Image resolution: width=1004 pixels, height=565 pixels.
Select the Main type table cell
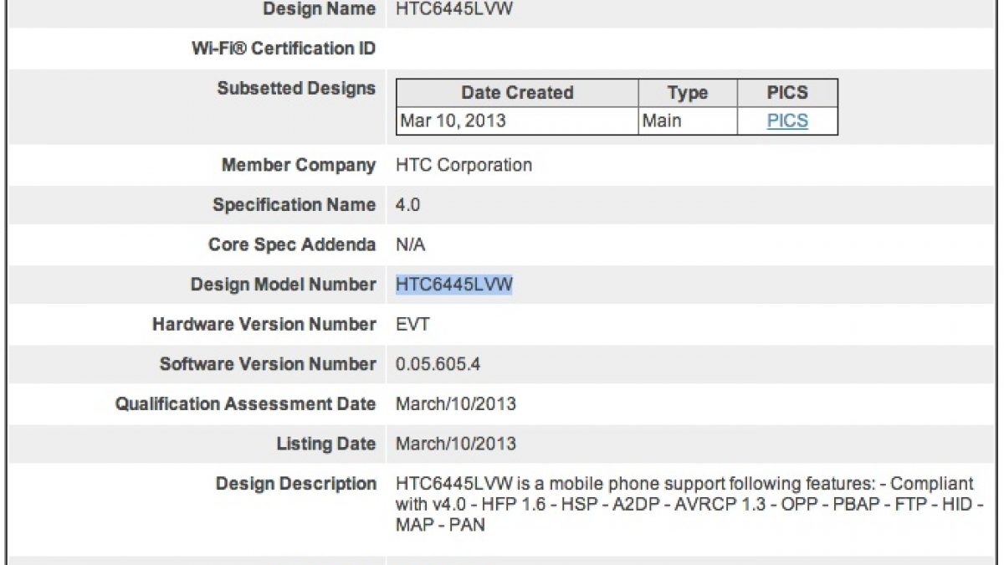662,121
